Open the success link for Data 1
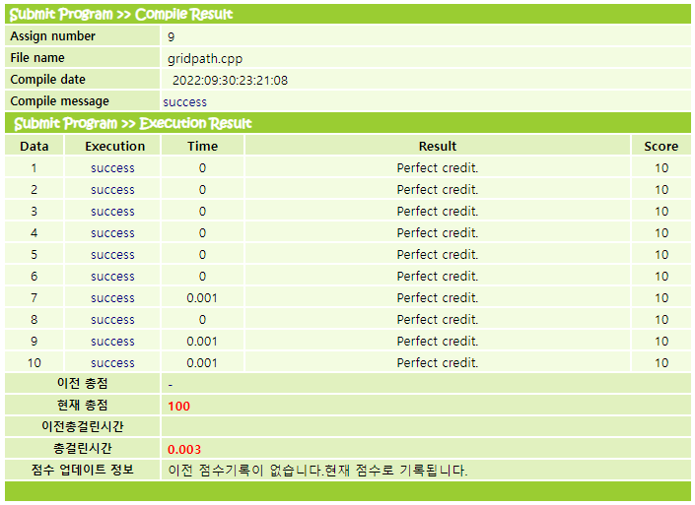This screenshot has width=695, height=505. coord(112,168)
